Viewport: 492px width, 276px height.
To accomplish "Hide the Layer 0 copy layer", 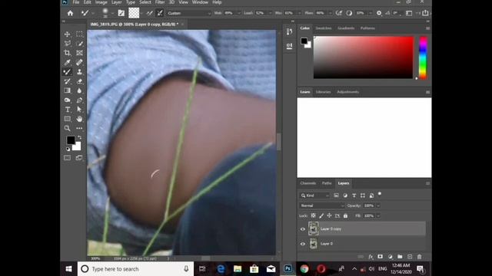I will pyautogui.click(x=303, y=229).
